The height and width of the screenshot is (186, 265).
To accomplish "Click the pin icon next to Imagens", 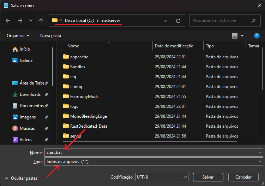I will (47, 117).
